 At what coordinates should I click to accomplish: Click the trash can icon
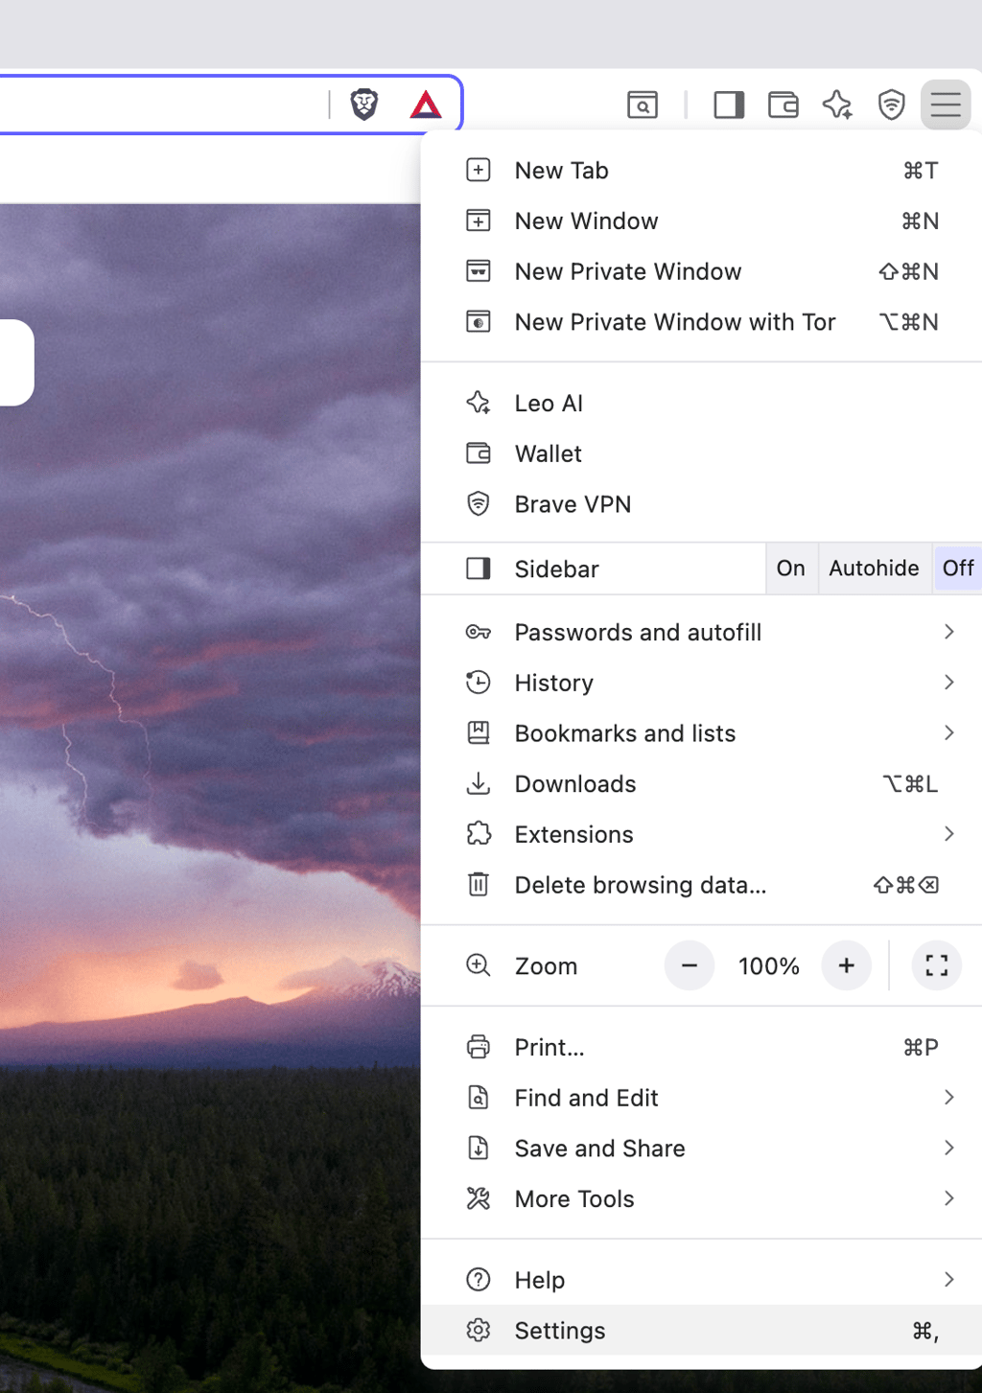[x=479, y=884]
